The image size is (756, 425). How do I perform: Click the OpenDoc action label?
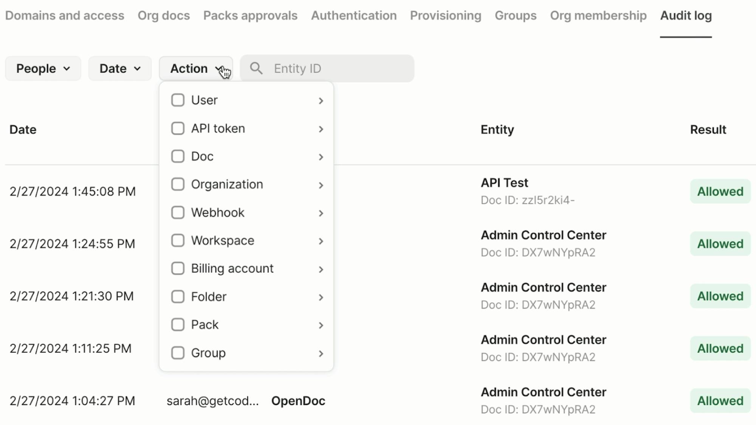click(x=298, y=401)
